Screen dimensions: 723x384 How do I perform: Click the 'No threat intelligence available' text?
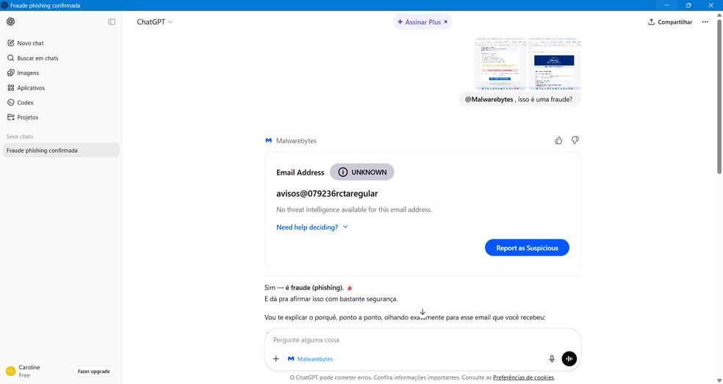(354, 210)
